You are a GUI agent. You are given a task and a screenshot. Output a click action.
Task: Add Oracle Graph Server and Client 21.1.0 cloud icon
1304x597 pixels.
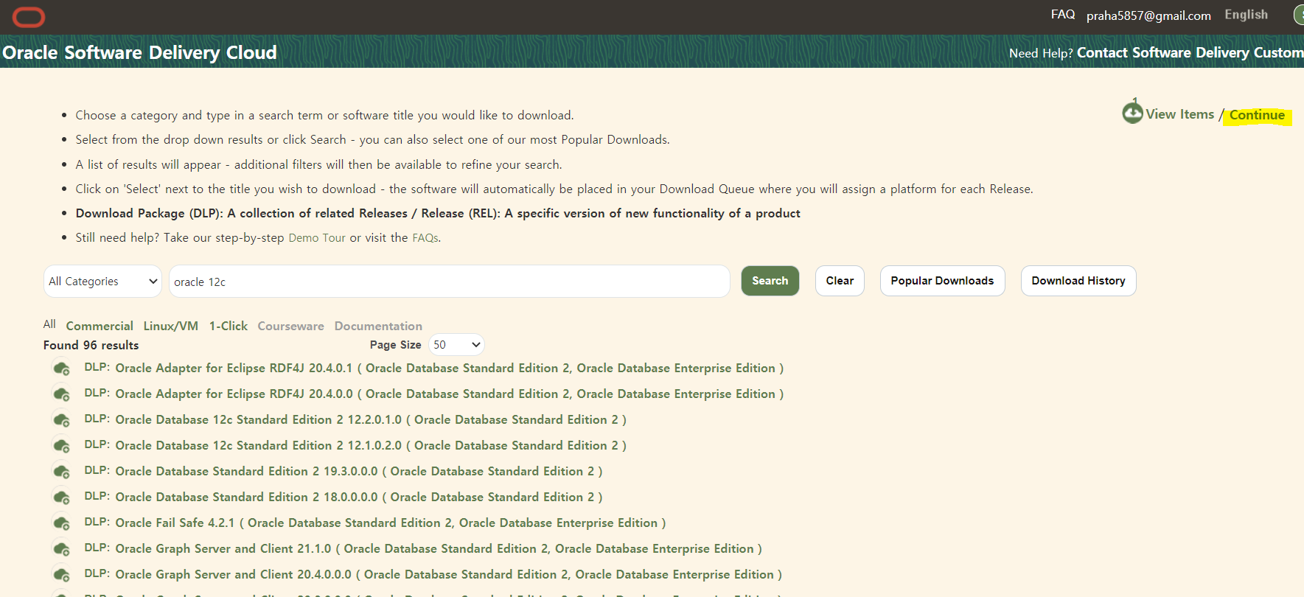[62, 548]
